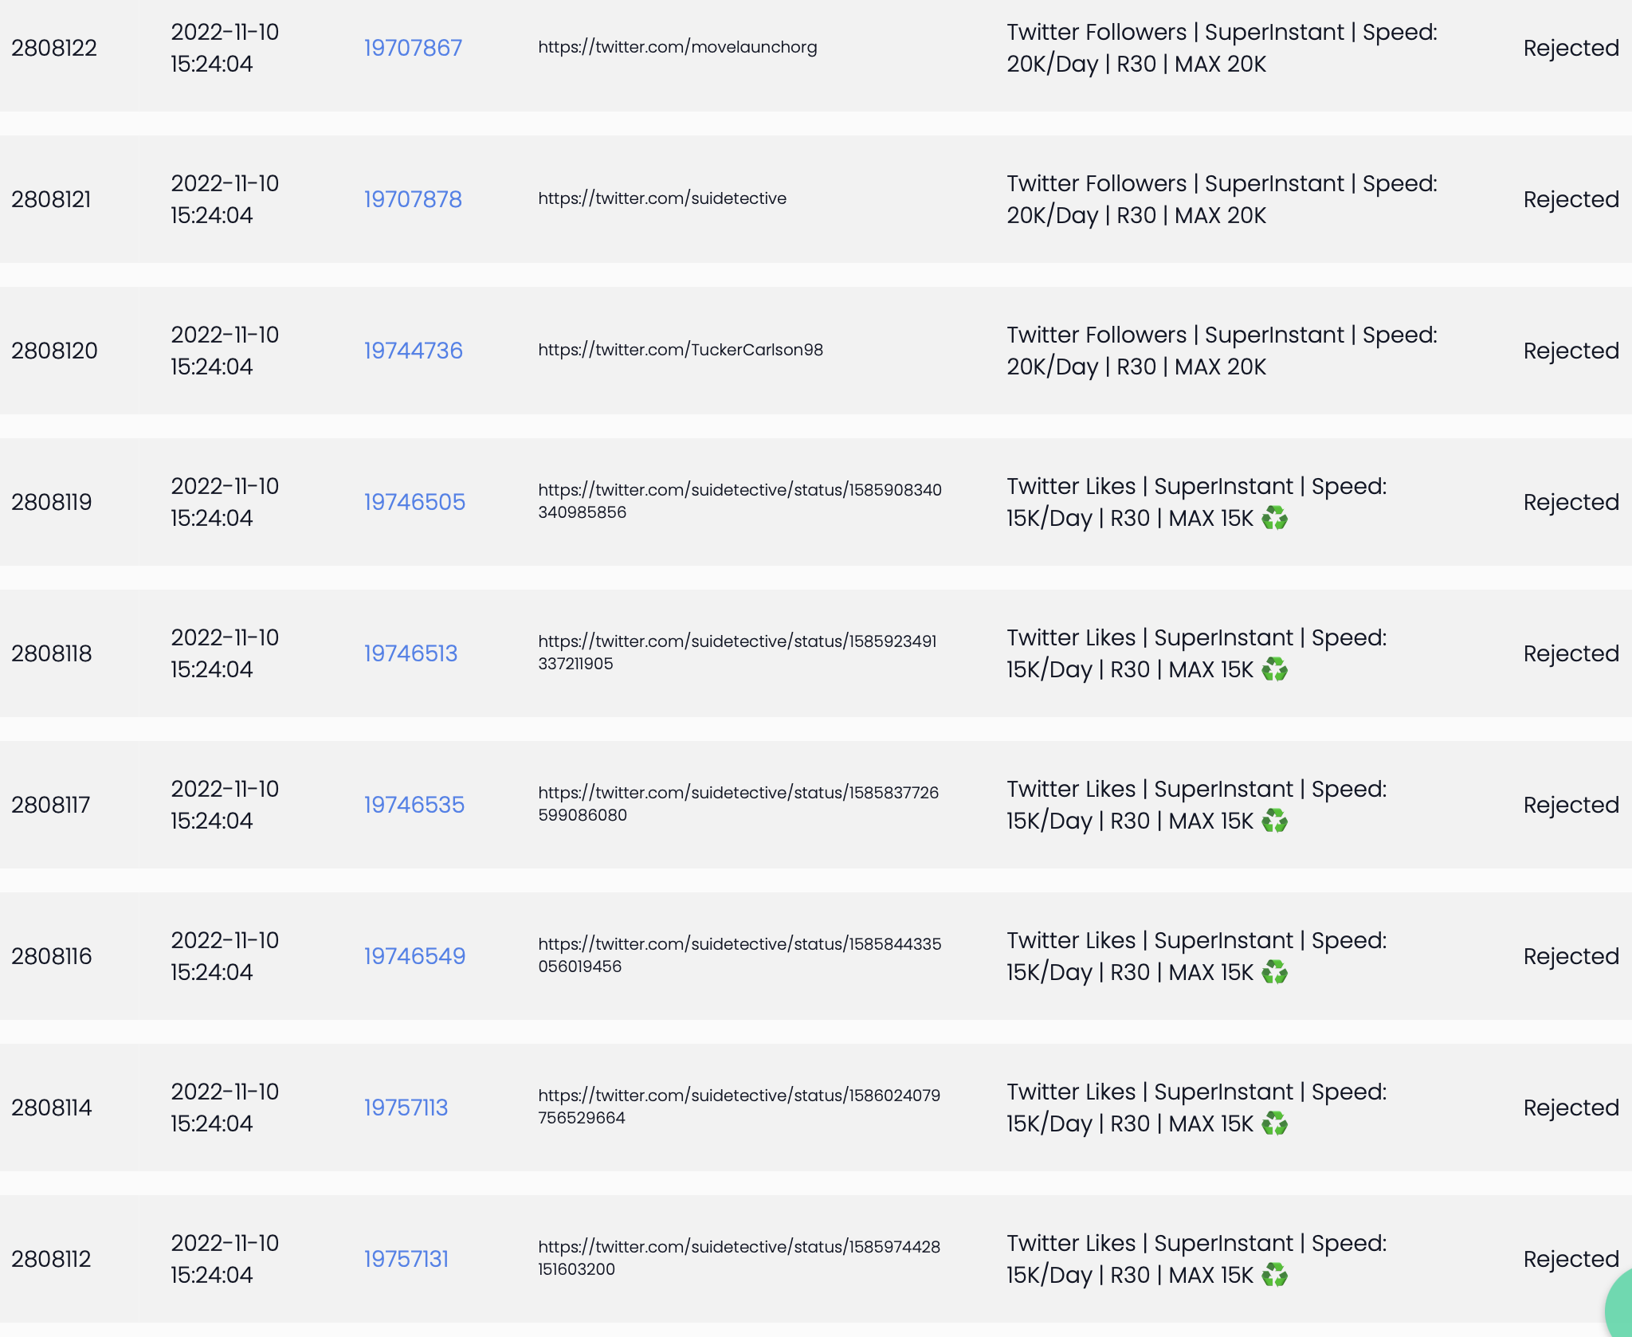This screenshot has height=1337, width=1632.
Task: Click recycle icon in order 2808119 row
Action: pyautogui.click(x=1274, y=518)
